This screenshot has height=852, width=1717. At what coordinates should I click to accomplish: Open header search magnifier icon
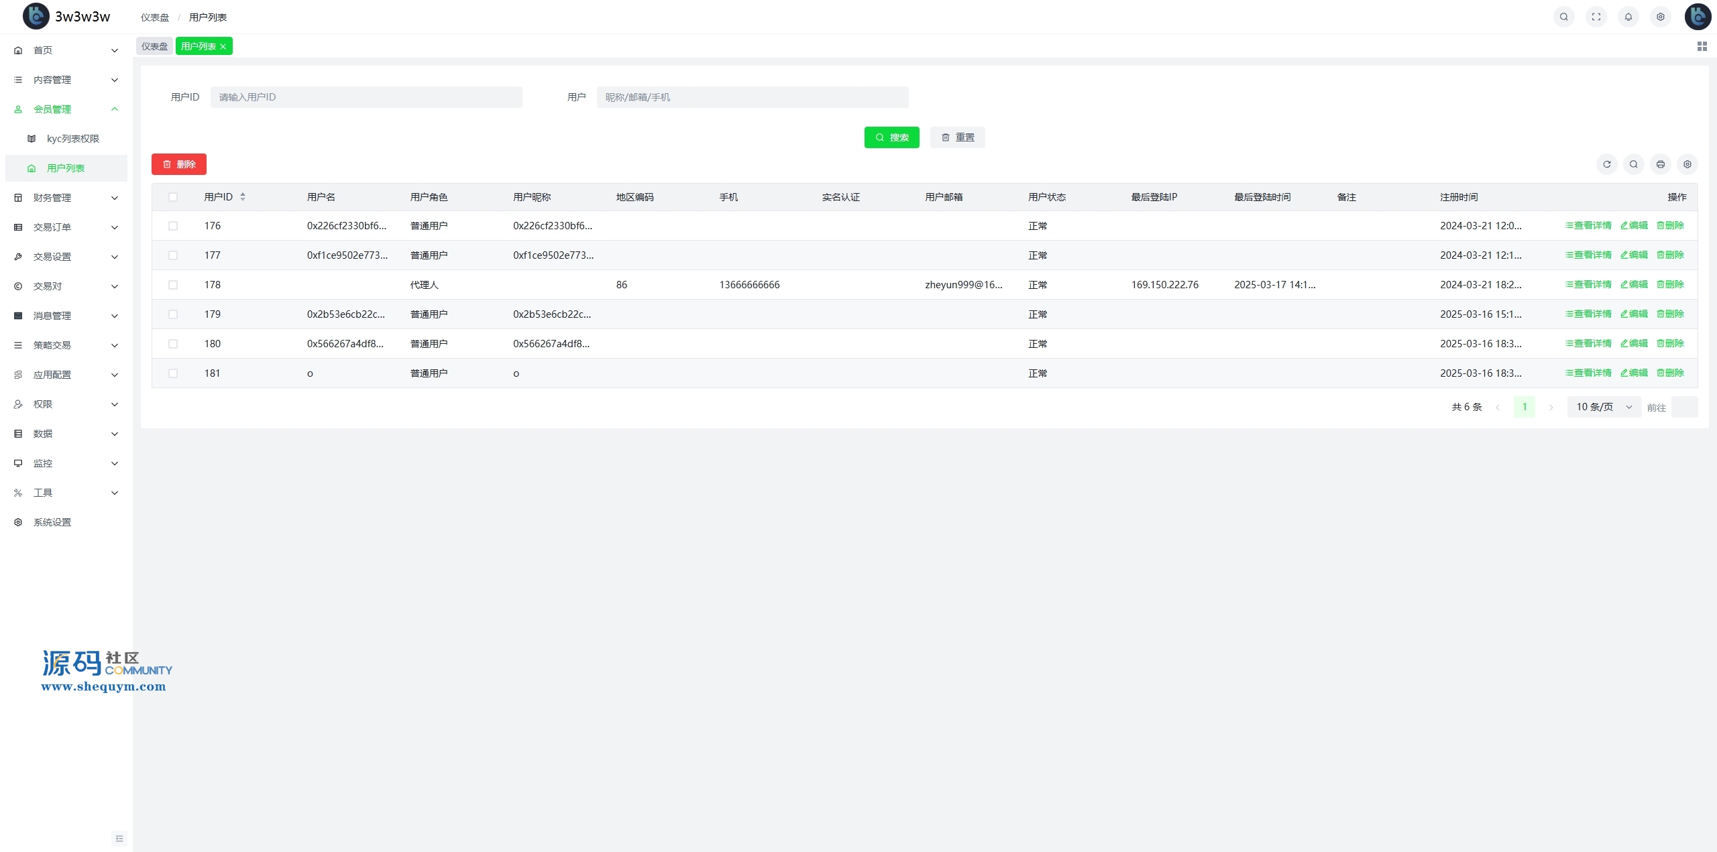click(1563, 17)
